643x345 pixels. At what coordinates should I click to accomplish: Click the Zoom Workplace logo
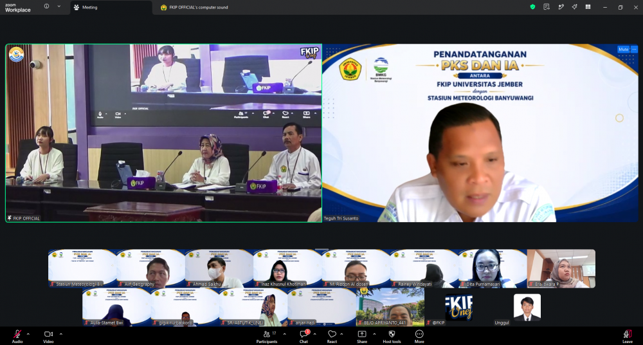tap(17, 7)
